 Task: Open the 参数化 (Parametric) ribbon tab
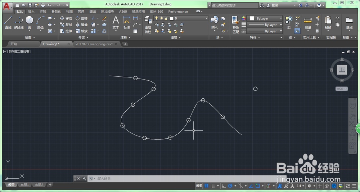[56, 12]
